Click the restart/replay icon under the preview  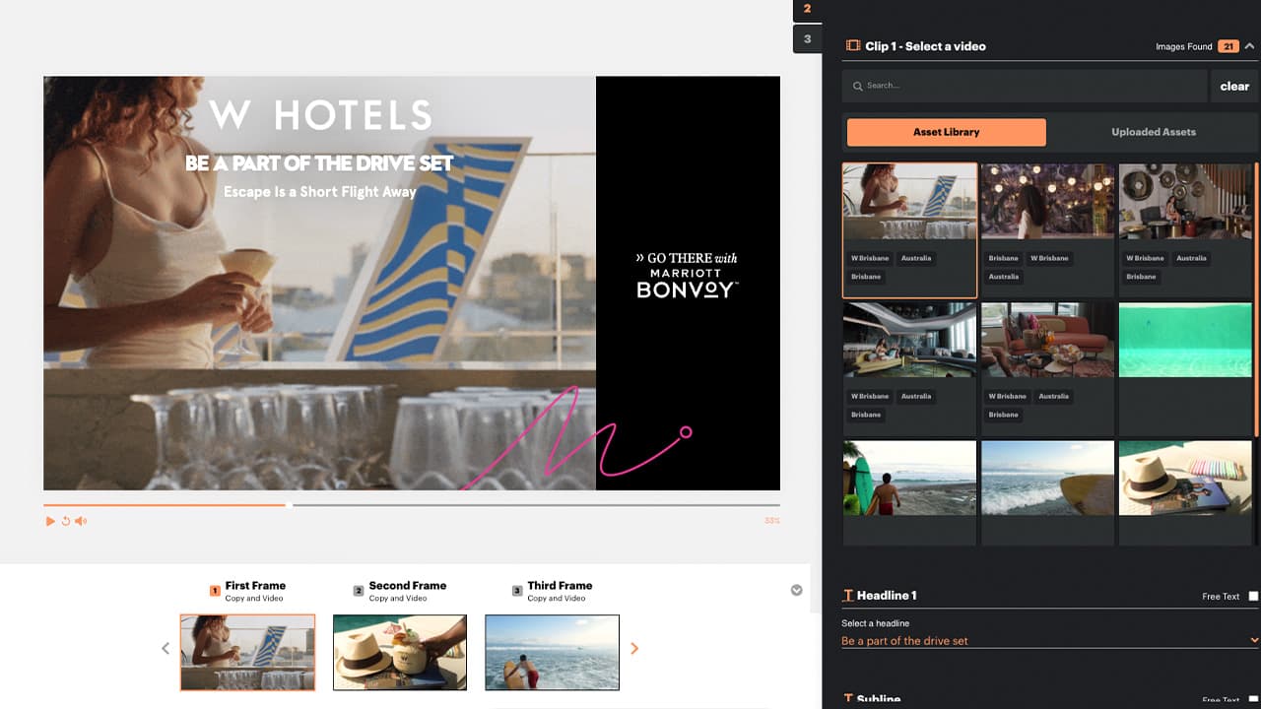(x=66, y=521)
